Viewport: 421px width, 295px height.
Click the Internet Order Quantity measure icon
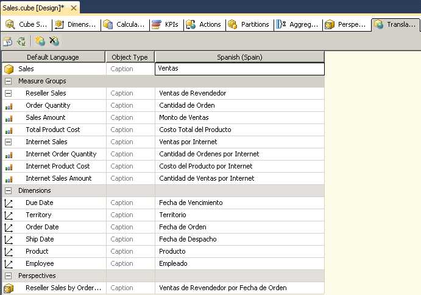tap(9, 155)
